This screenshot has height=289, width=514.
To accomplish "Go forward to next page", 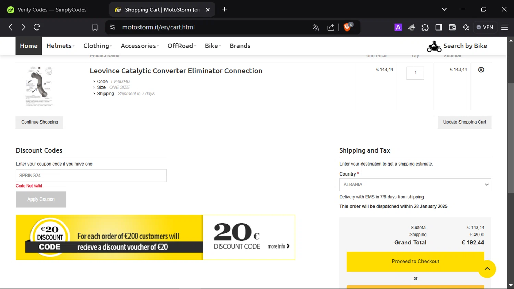I will (23, 27).
